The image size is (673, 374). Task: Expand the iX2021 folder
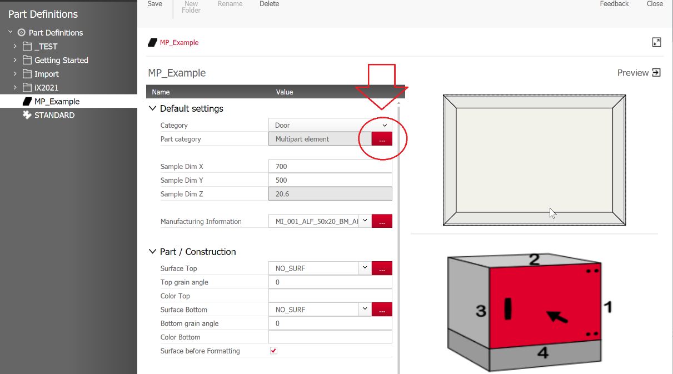15,87
